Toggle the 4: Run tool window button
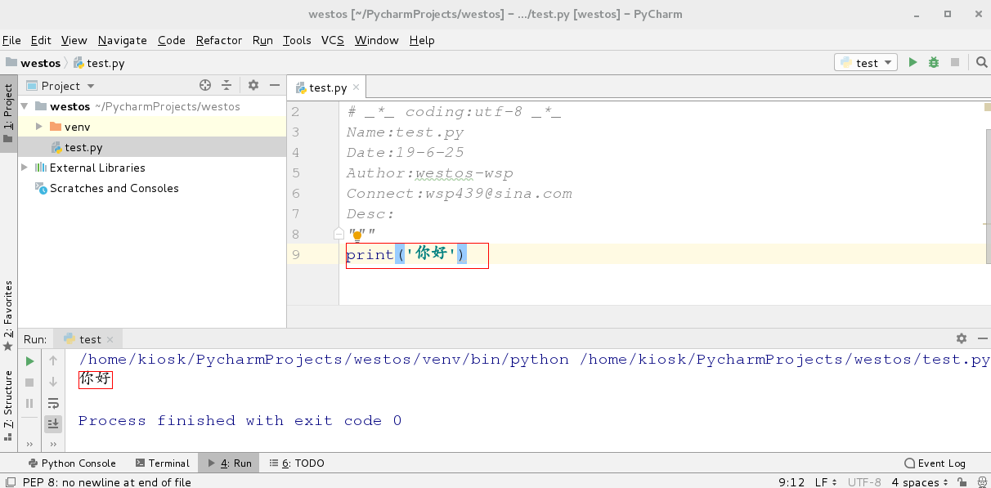The width and height of the screenshot is (991, 488). (229, 463)
